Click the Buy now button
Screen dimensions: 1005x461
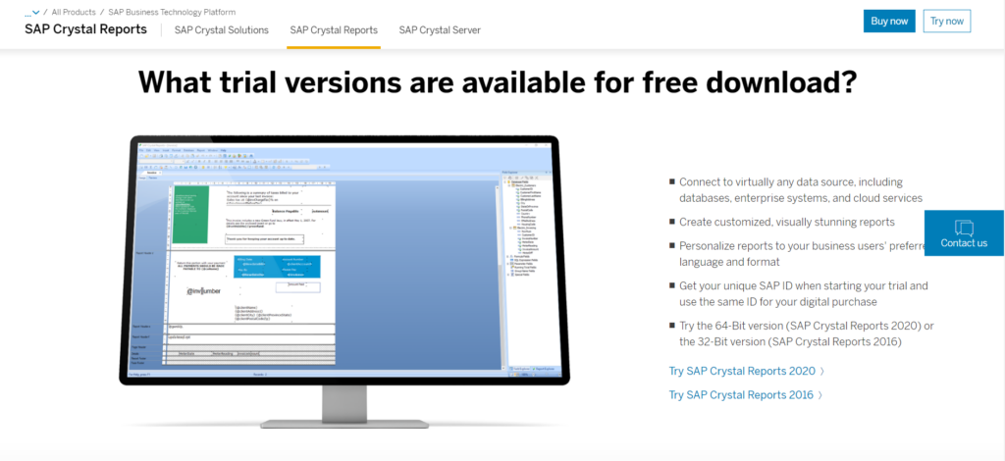[889, 22]
